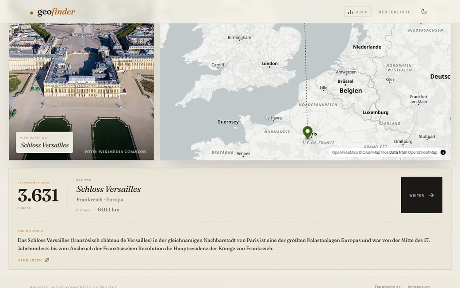Image resolution: width=460 pixels, height=288 pixels.
Task: Click London label on the map
Action: [269, 63]
